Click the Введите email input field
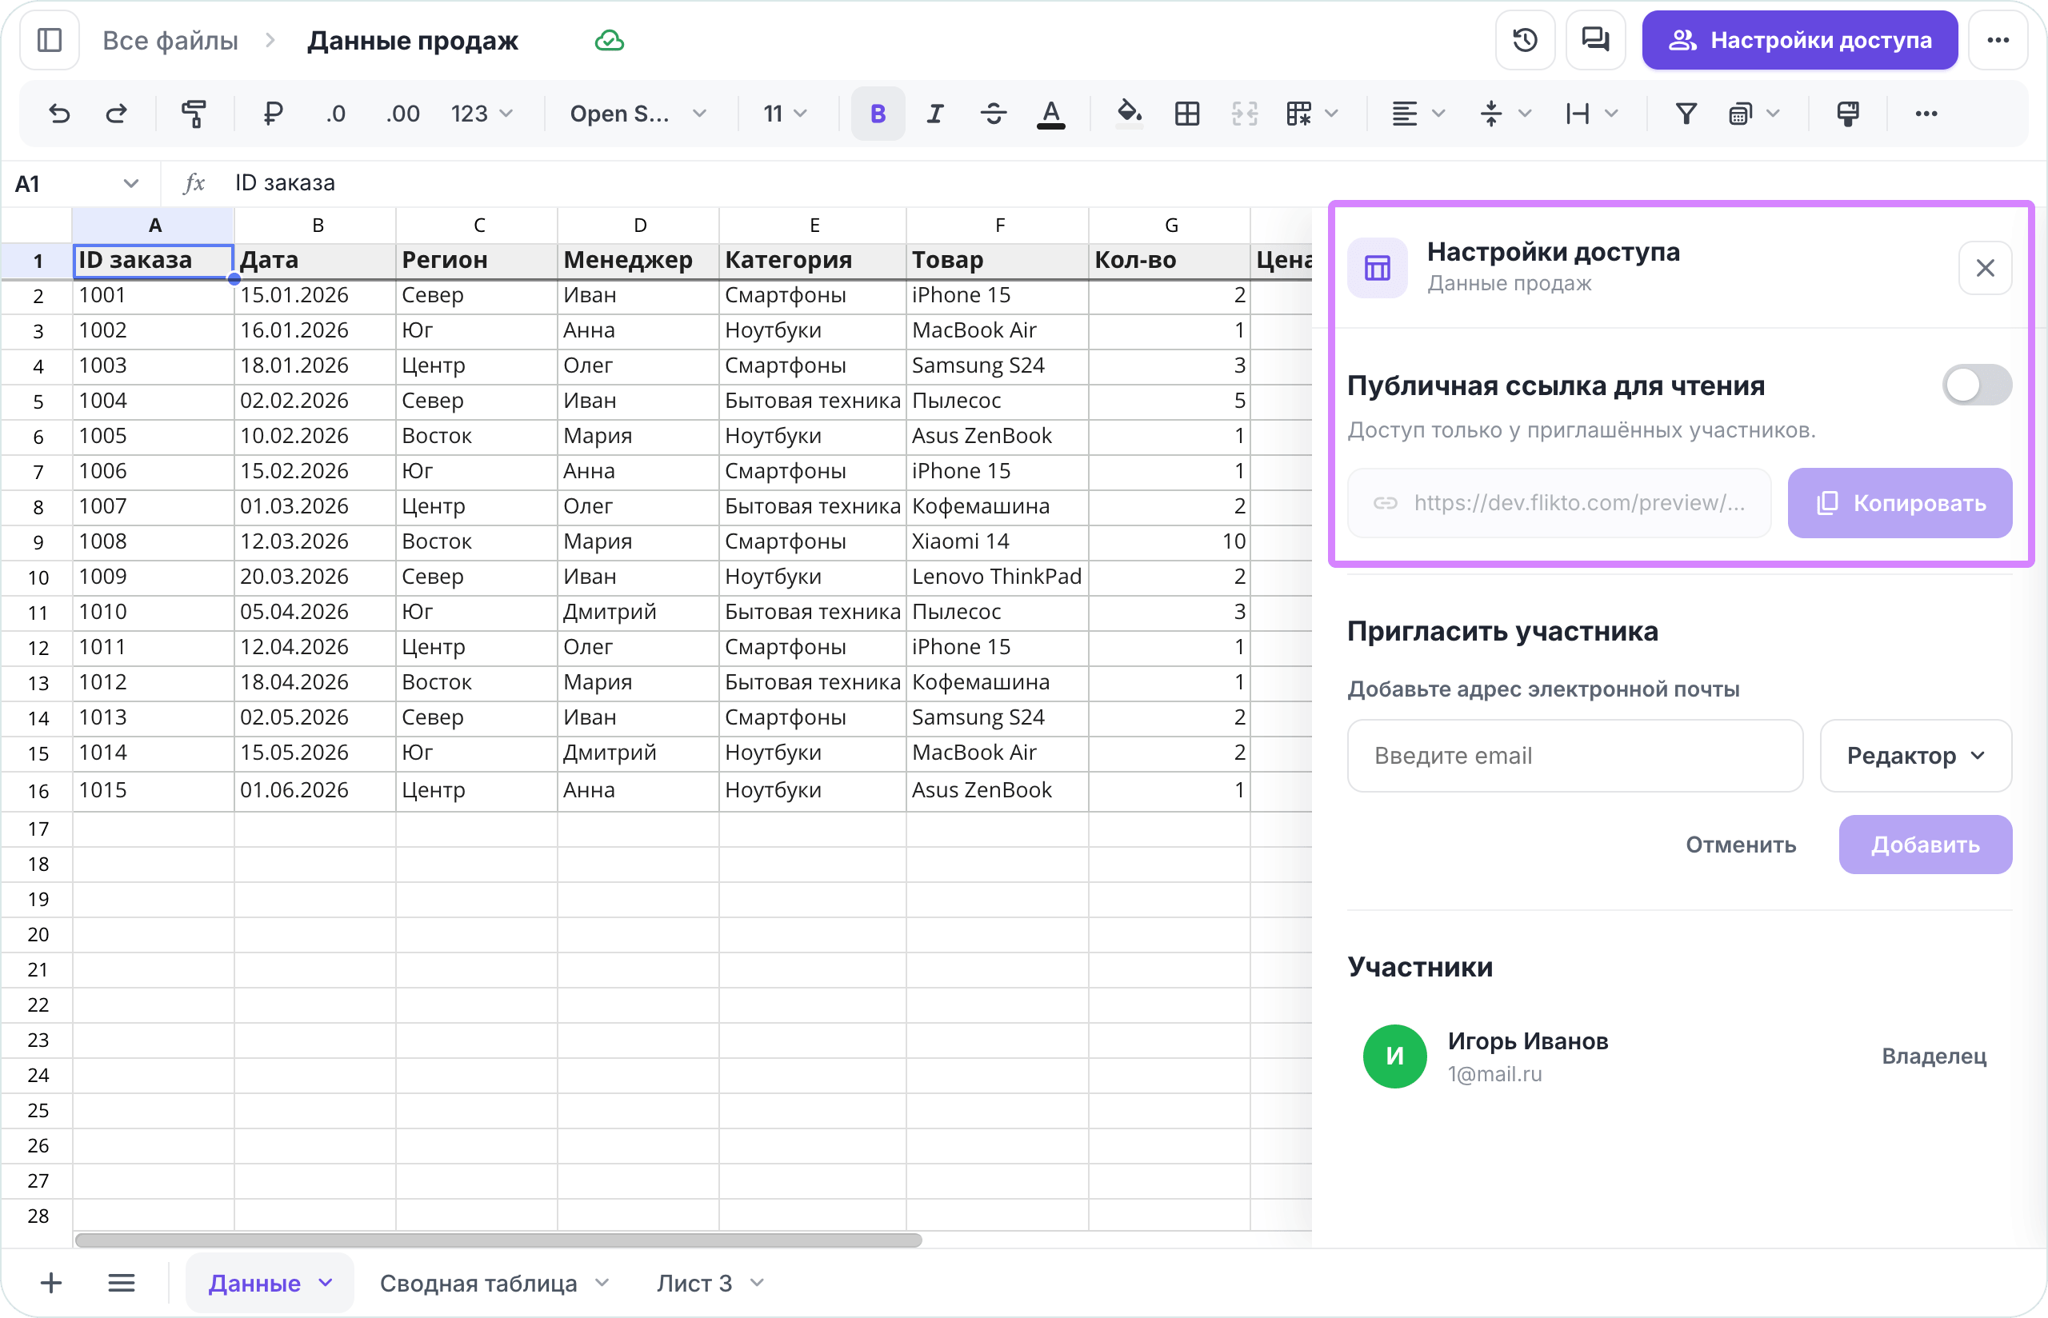 tap(1574, 756)
